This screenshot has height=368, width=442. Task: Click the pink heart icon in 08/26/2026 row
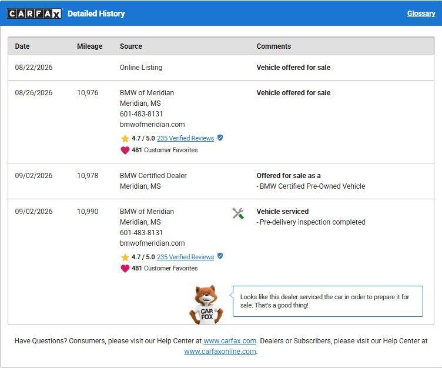(125, 150)
